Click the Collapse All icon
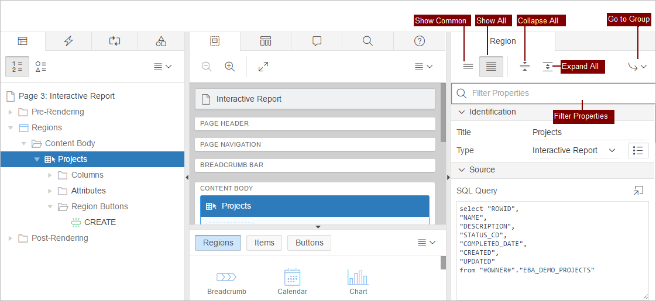This screenshot has height=301, width=656. coord(525,67)
